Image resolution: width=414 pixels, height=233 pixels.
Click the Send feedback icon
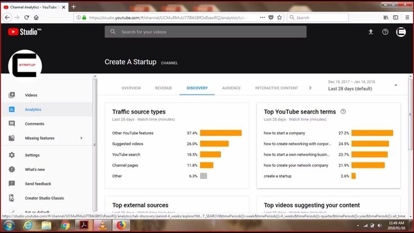pos(12,183)
